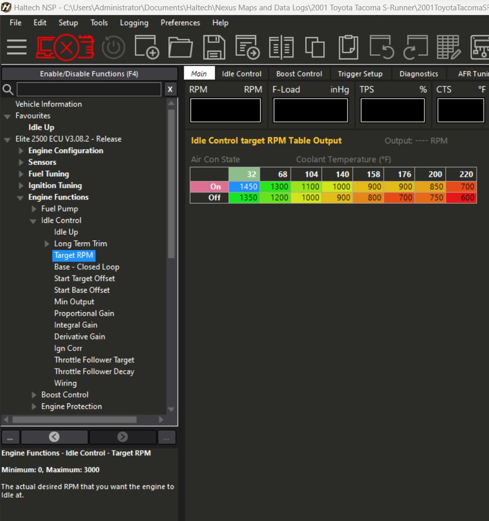Switch to the Main tab
The width and height of the screenshot is (489, 521).
(x=199, y=73)
